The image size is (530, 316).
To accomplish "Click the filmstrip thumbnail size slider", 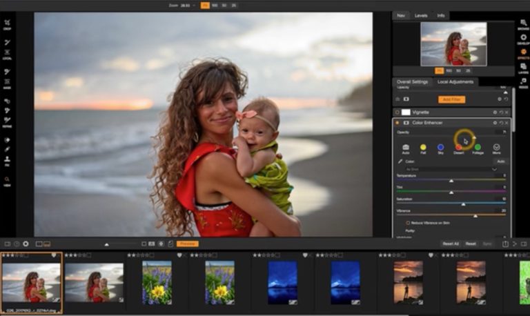I will pyautogui.click(x=106, y=244).
